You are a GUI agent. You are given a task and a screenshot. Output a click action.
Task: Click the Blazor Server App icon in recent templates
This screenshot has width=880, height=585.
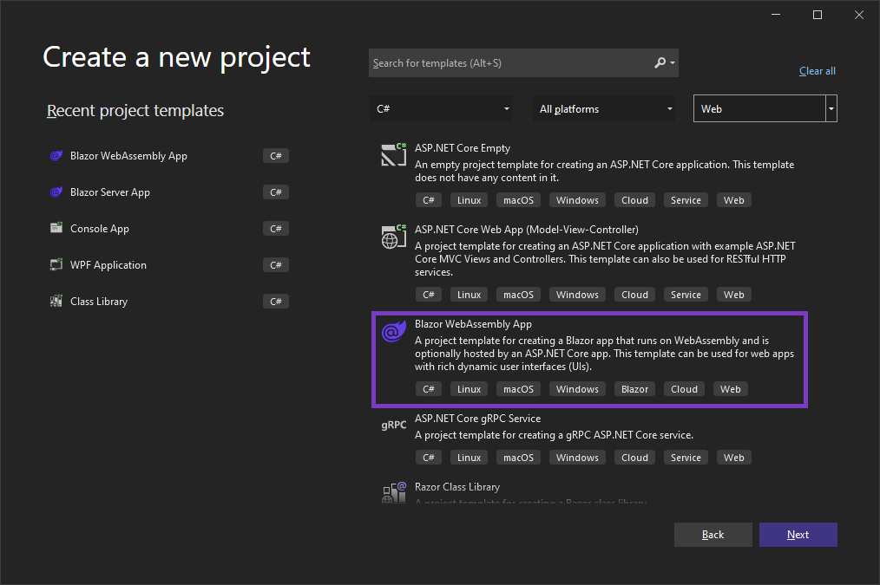tap(56, 192)
